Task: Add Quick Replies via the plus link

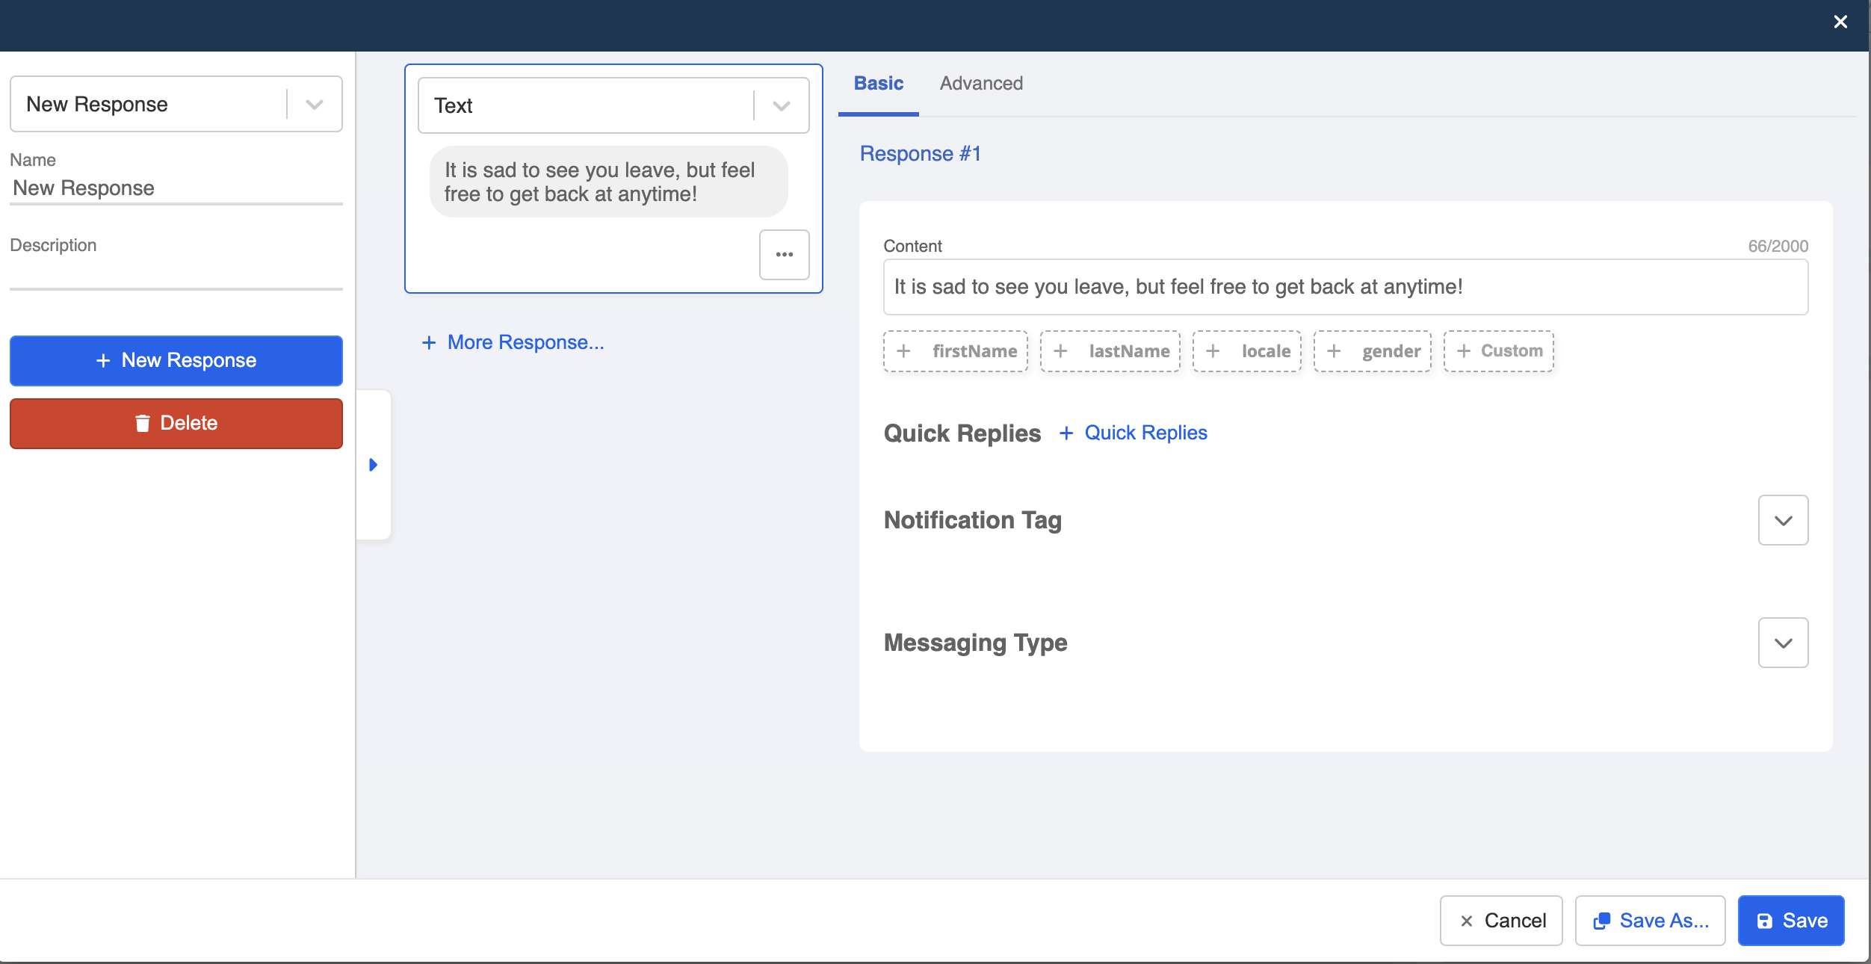Action: (1134, 433)
